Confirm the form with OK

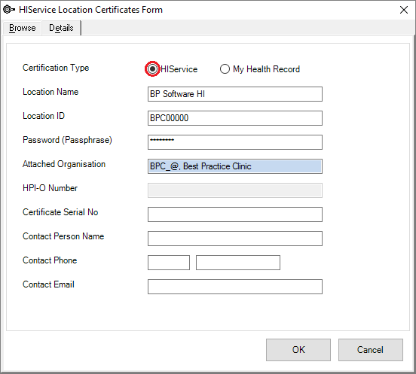(x=298, y=350)
